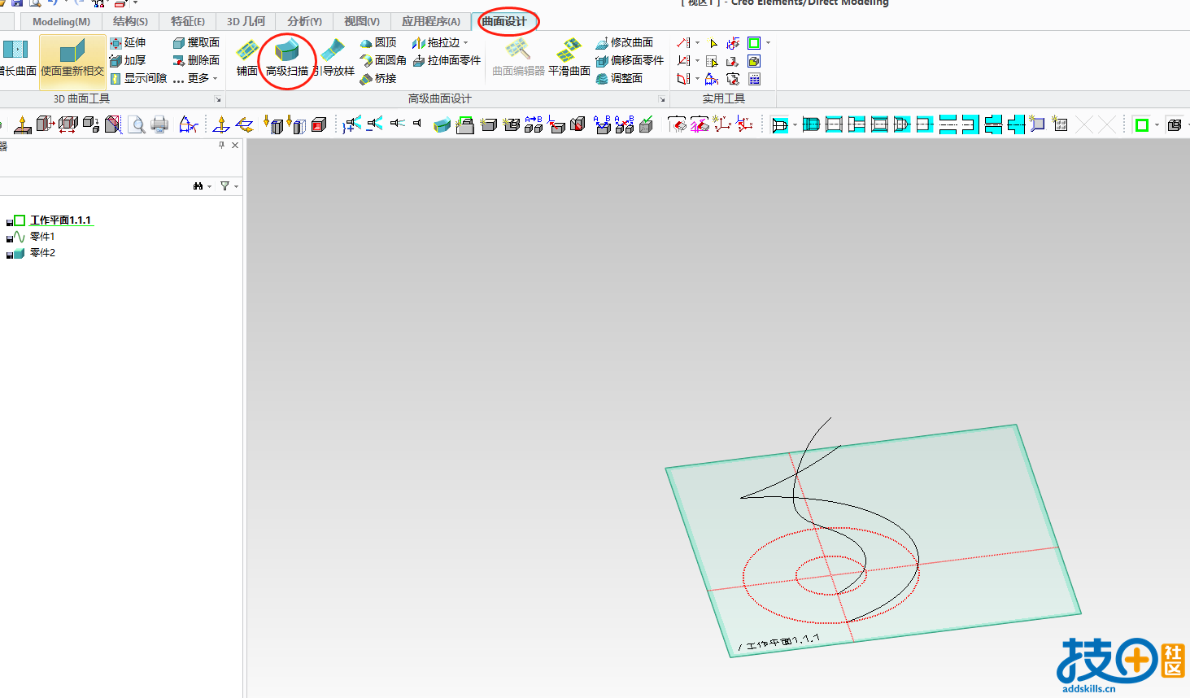Screen dimensions: 1190x698
Task: Open the green square dropdown in lower toolbar
Action: click(1157, 125)
